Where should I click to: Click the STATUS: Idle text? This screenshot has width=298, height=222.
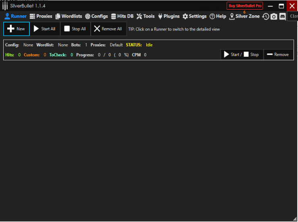pyautogui.click(x=139, y=45)
